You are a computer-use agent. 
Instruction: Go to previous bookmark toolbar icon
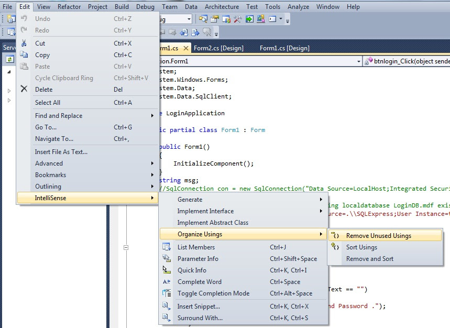tap(184, 32)
